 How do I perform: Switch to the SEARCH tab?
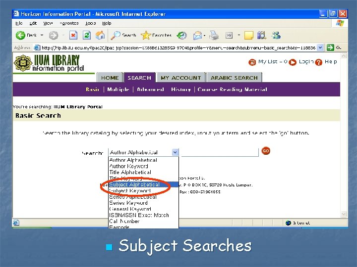pyautogui.click(x=139, y=78)
